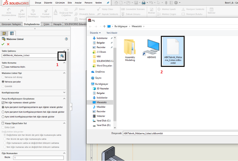
Task: Collapse the Malzeme Listesi Tipi section
Action: point(64,73)
